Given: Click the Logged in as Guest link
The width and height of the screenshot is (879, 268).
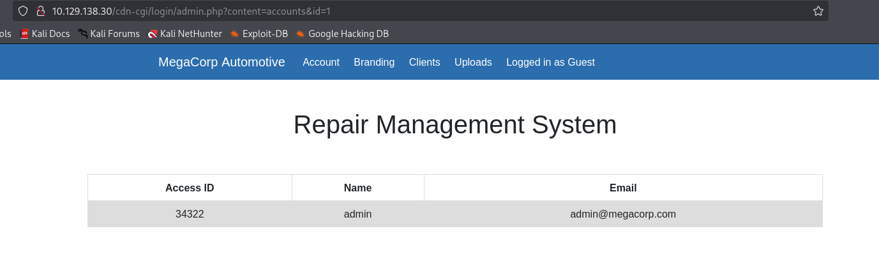Looking at the screenshot, I should tap(550, 62).
